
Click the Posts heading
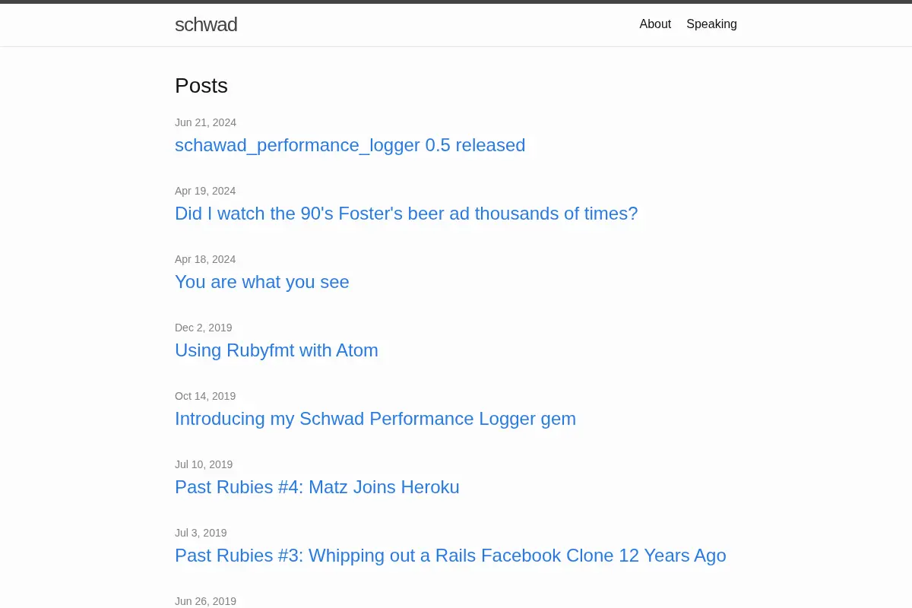(x=201, y=86)
